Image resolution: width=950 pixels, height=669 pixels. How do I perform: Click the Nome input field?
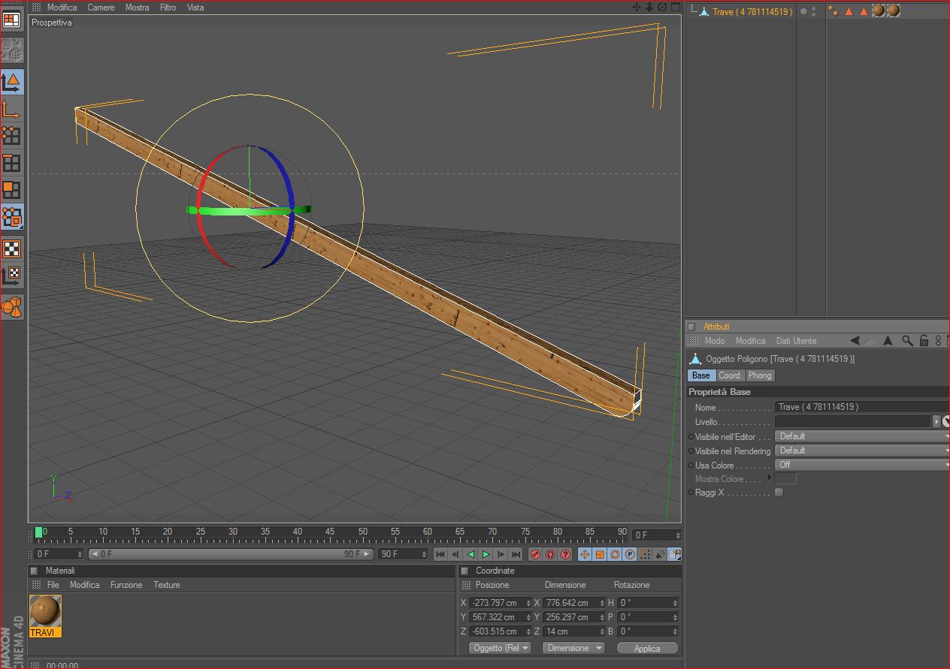[862, 407]
